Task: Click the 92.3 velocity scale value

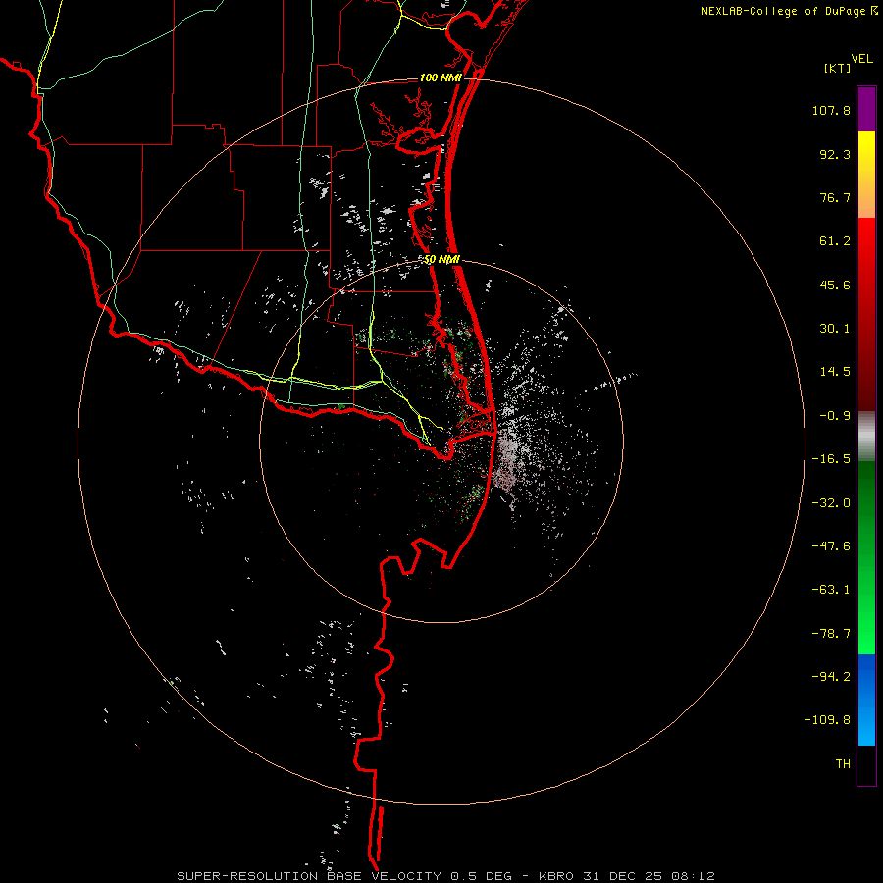Action: 835,154
